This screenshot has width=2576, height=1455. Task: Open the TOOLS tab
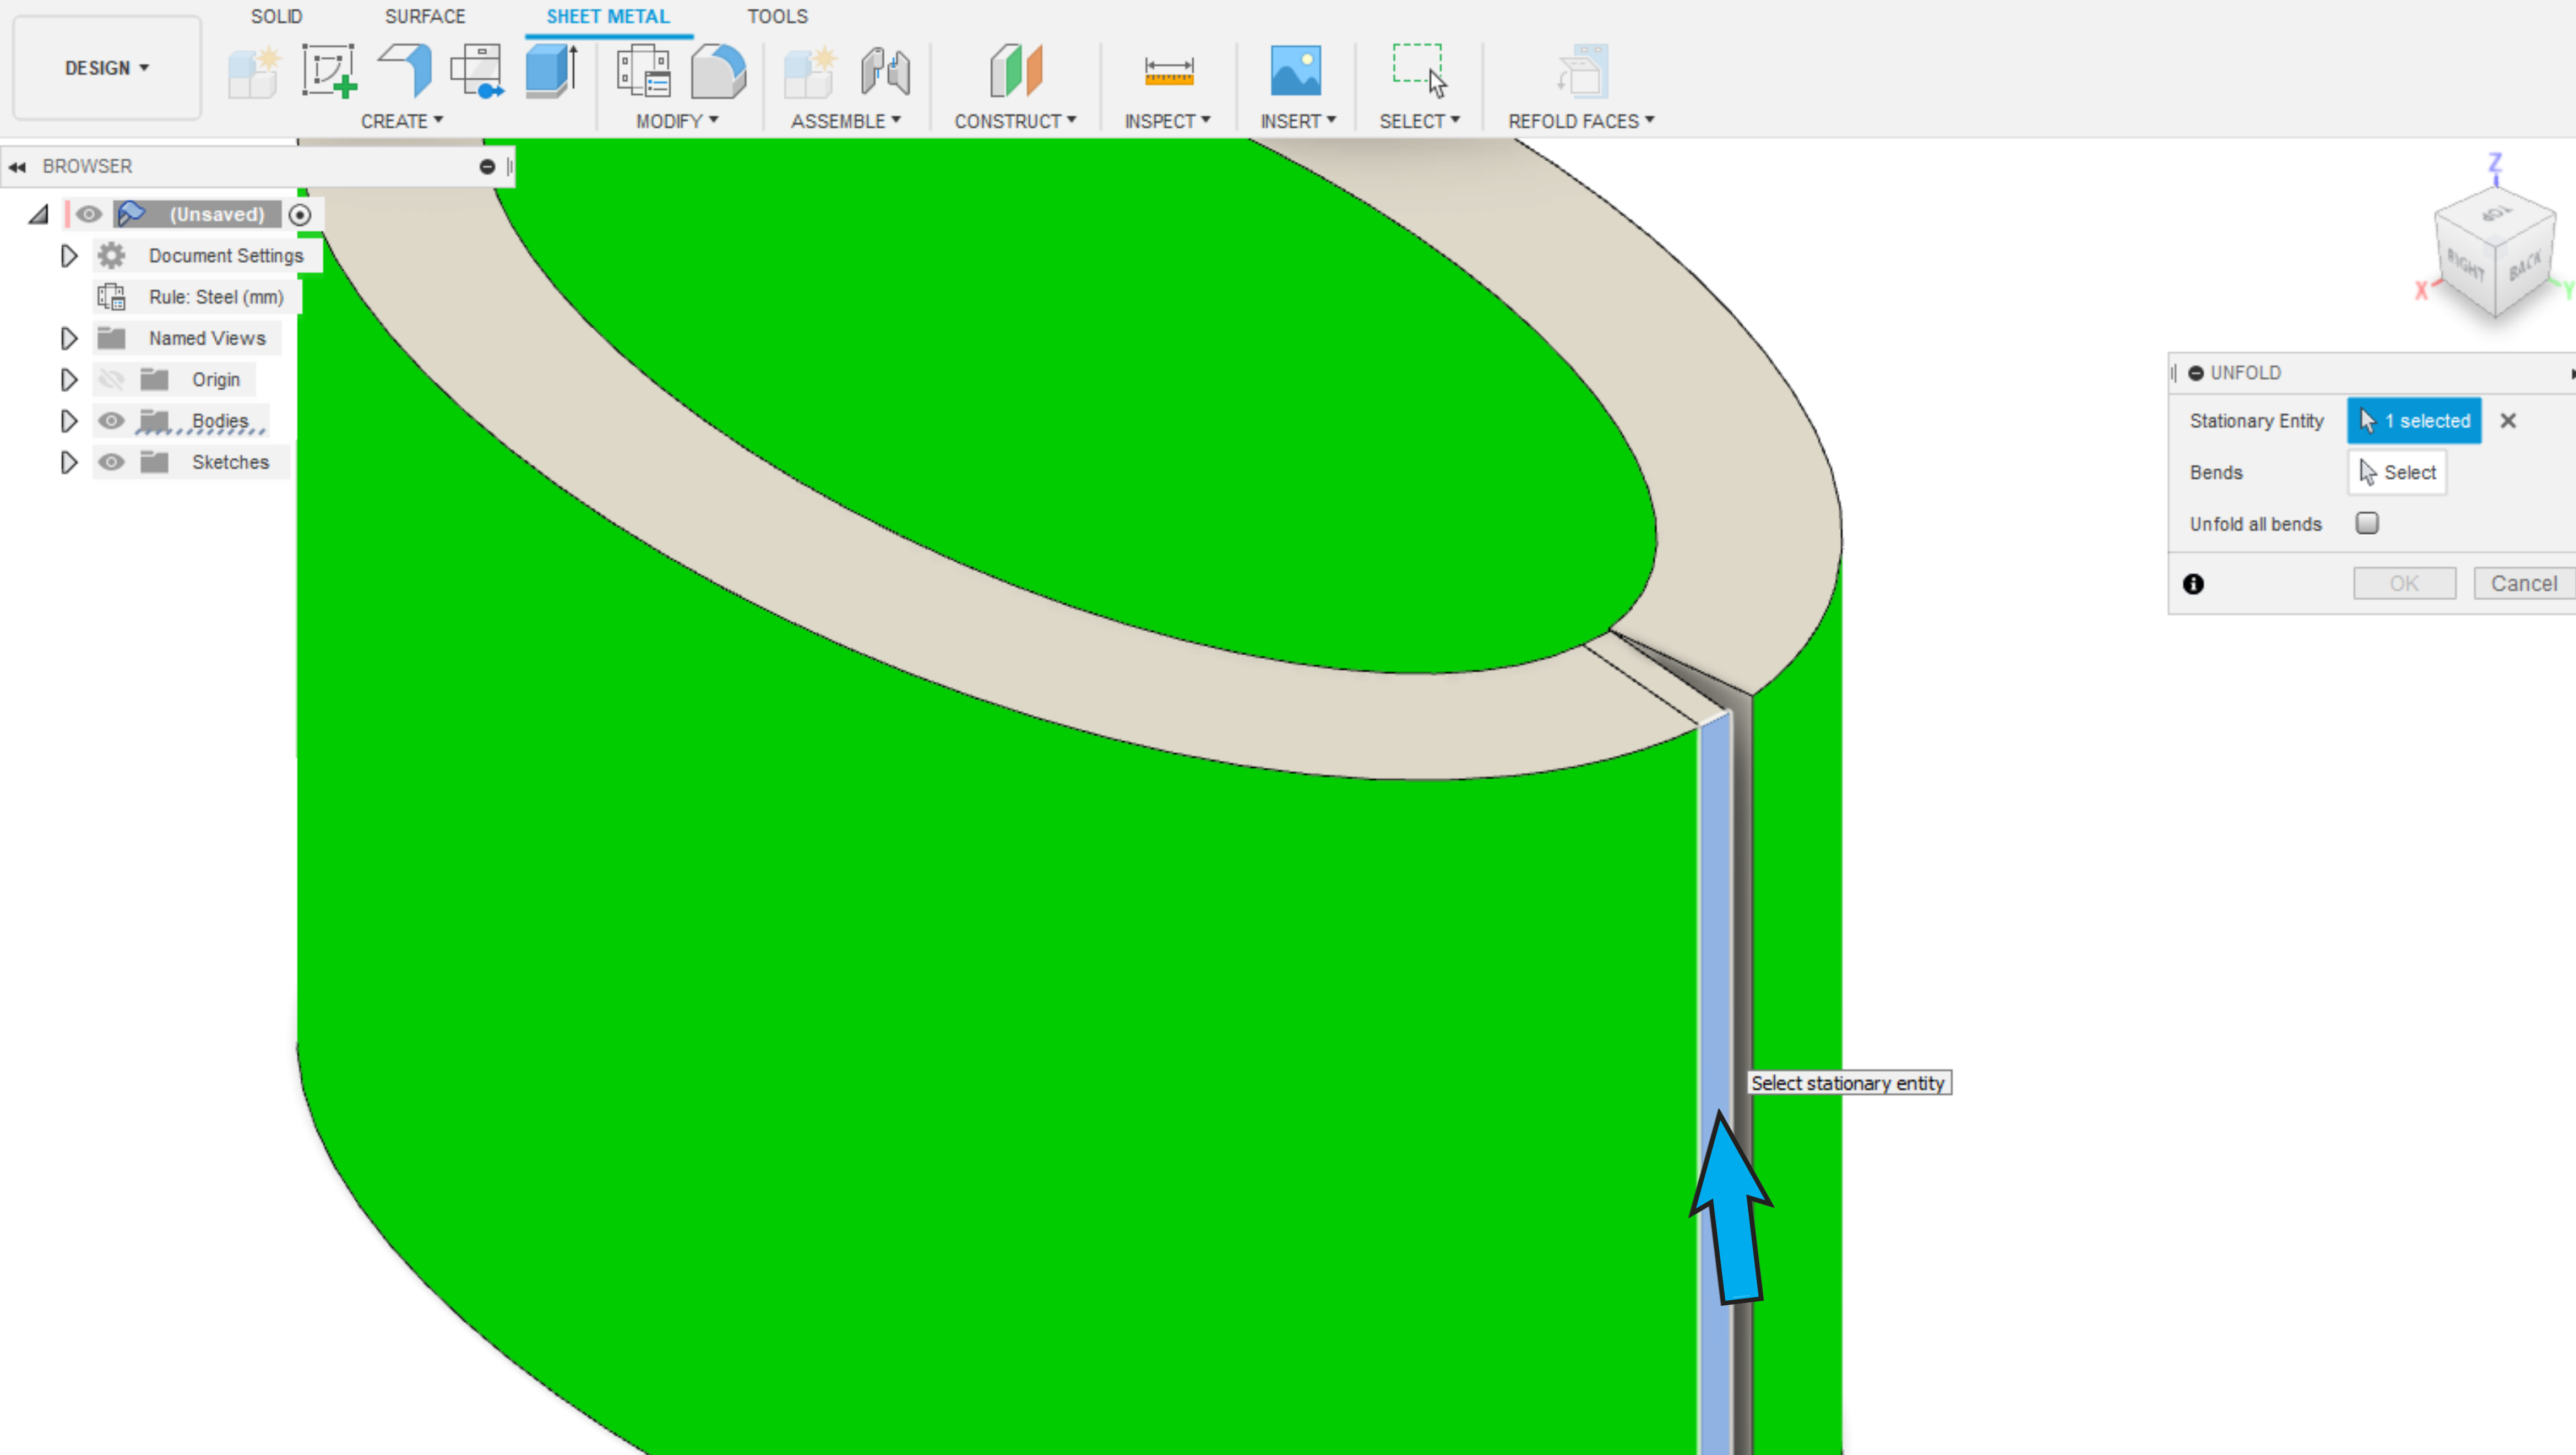coord(777,16)
